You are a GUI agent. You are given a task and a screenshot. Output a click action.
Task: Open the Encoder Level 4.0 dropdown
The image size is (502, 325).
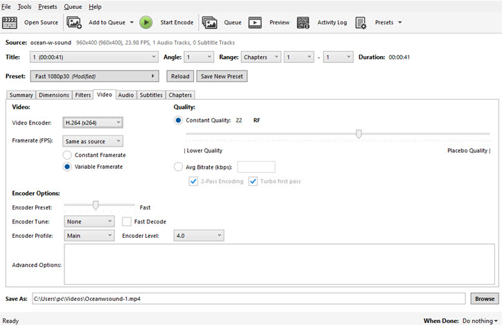pos(199,235)
